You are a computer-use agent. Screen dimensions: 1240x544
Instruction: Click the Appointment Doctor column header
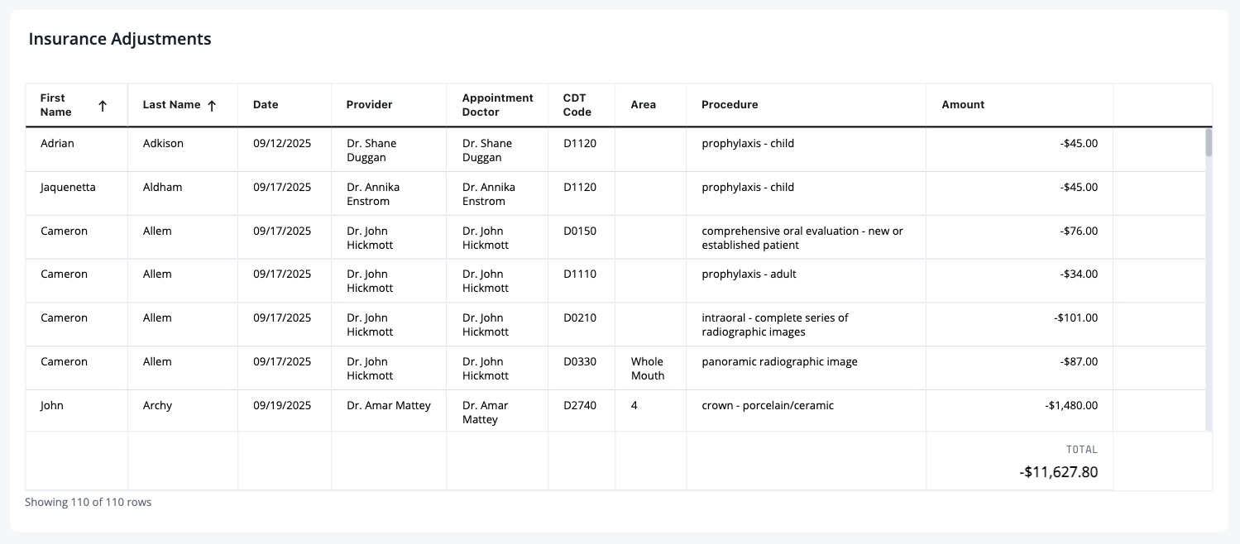497,105
